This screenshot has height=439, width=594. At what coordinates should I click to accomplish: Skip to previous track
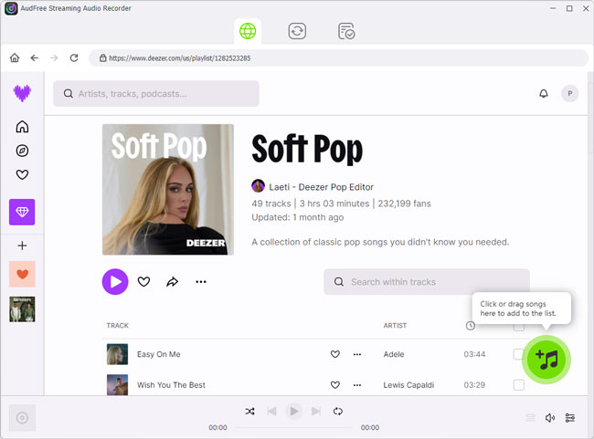[271, 411]
